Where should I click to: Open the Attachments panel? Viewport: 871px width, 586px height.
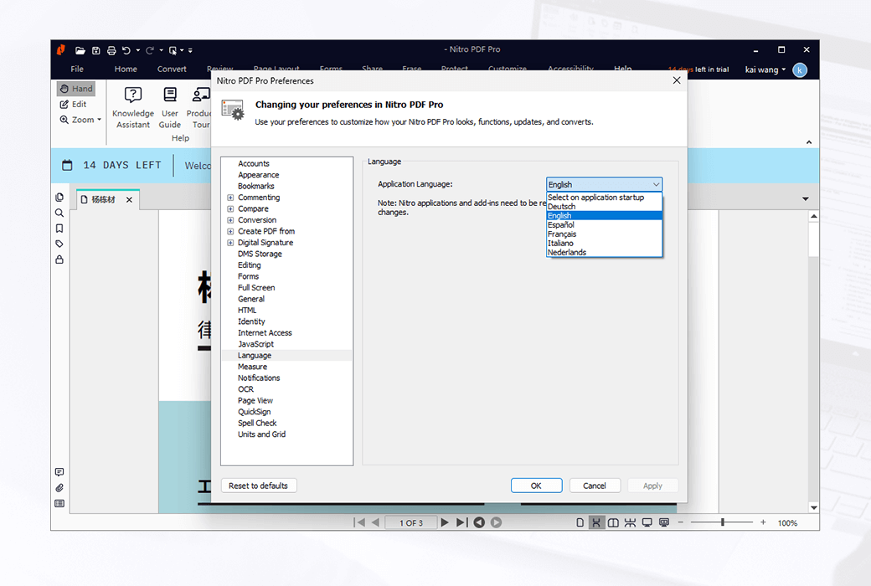(x=59, y=487)
